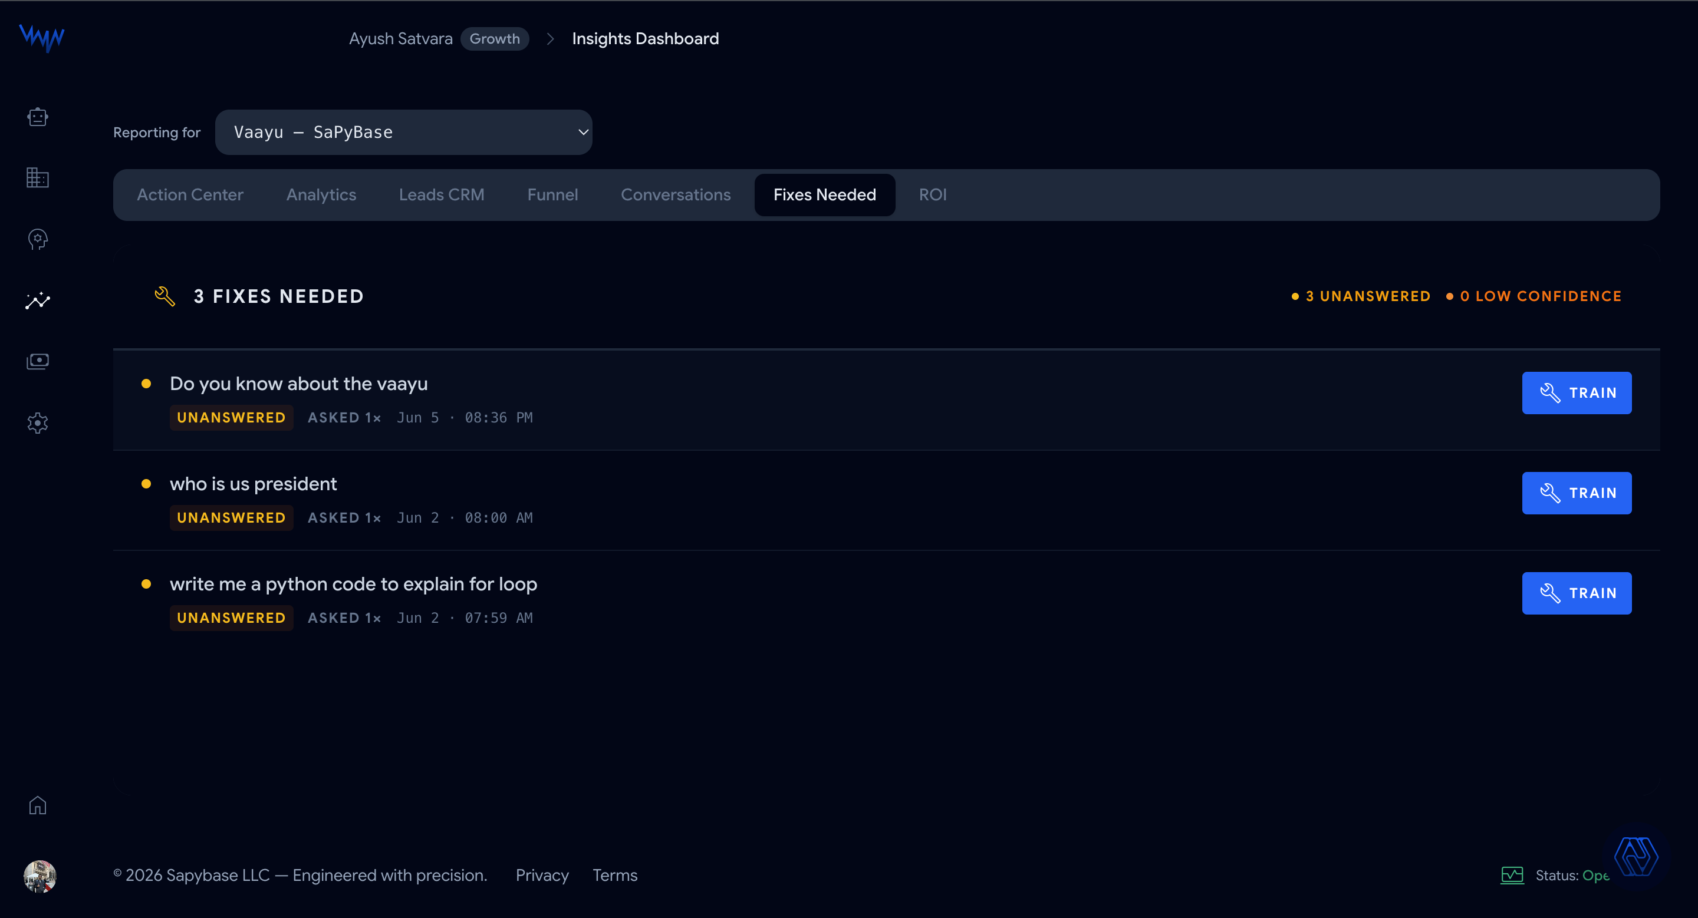The height and width of the screenshot is (918, 1698).
Task: Select the 'Do you know about the vaayu' question text
Action: point(298,384)
